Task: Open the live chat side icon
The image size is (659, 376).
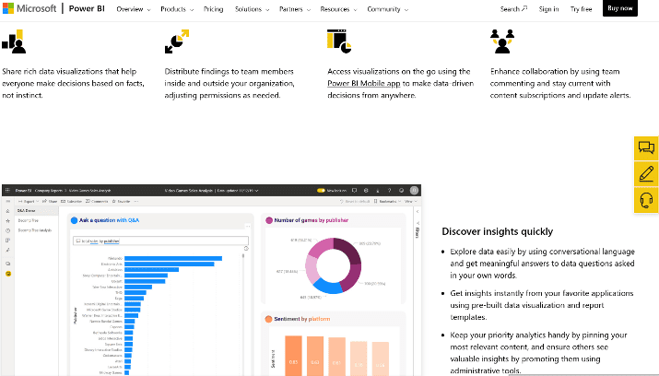Action: (x=646, y=147)
